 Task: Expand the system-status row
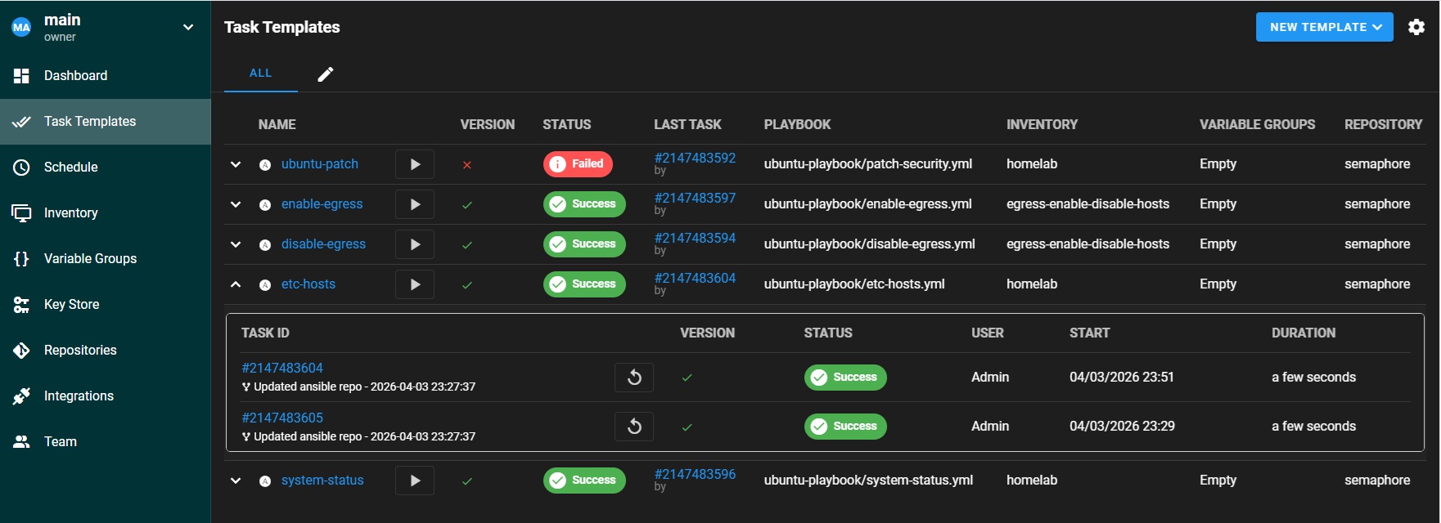236,481
